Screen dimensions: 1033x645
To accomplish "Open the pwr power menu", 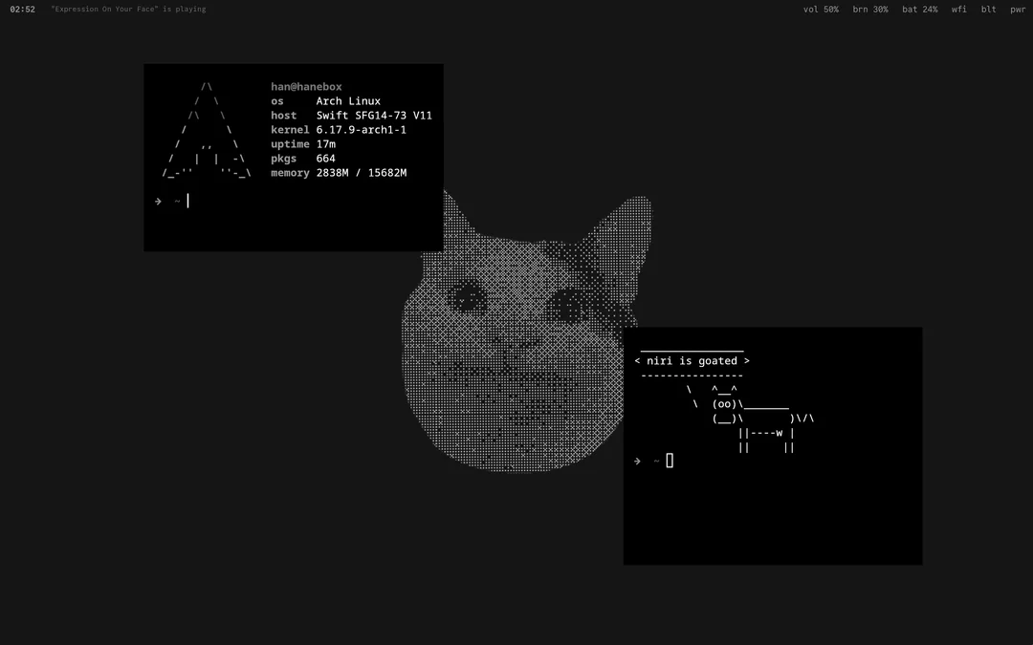I will point(1018,10).
